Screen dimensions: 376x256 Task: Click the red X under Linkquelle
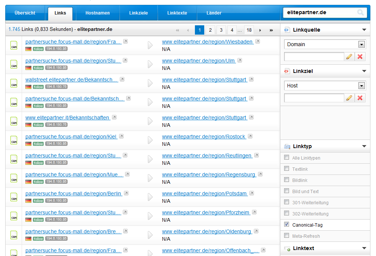[x=360, y=57]
